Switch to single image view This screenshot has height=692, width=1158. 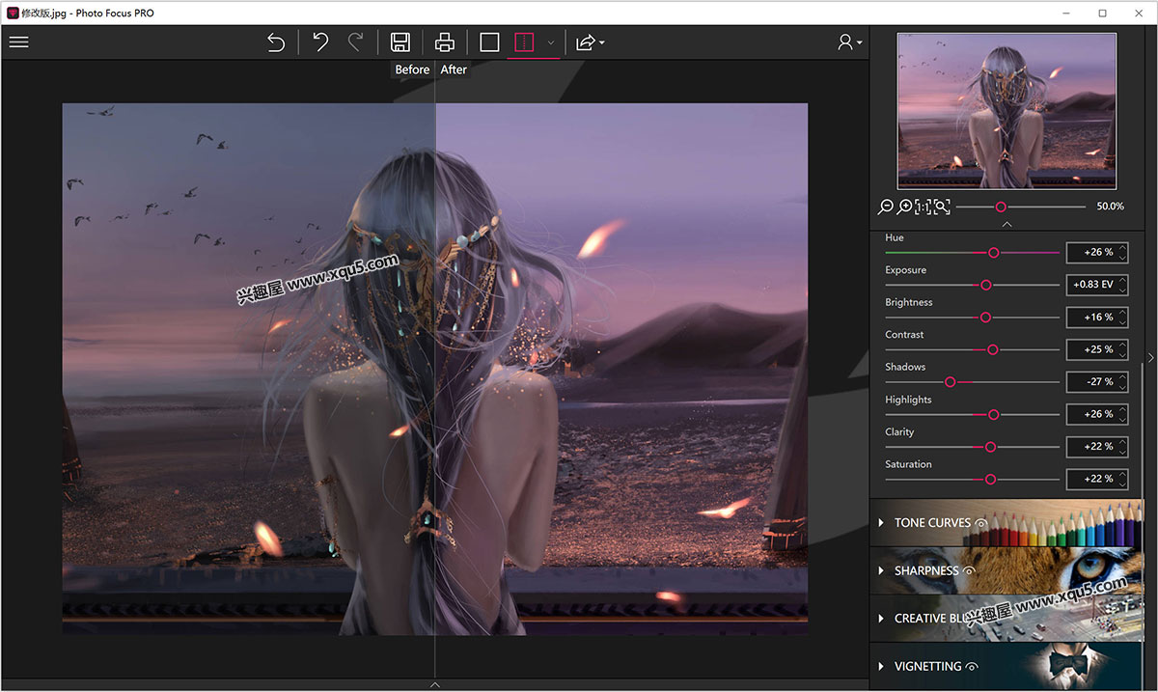coord(489,42)
